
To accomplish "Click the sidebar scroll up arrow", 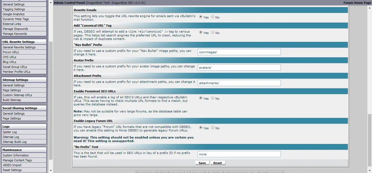I will point(50,2).
